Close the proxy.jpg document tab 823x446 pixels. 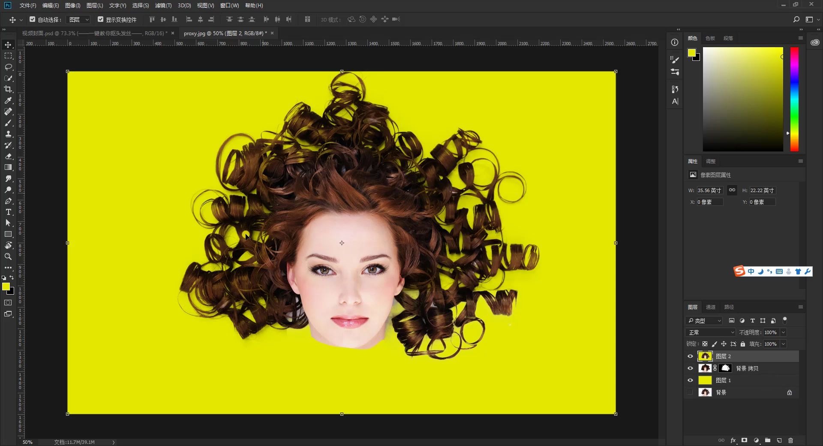point(272,33)
